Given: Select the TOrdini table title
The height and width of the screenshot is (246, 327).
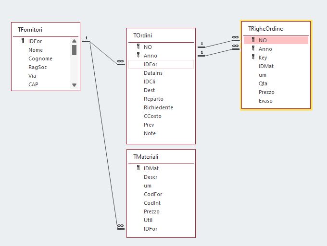Looking at the screenshot, I should click(143, 35).
